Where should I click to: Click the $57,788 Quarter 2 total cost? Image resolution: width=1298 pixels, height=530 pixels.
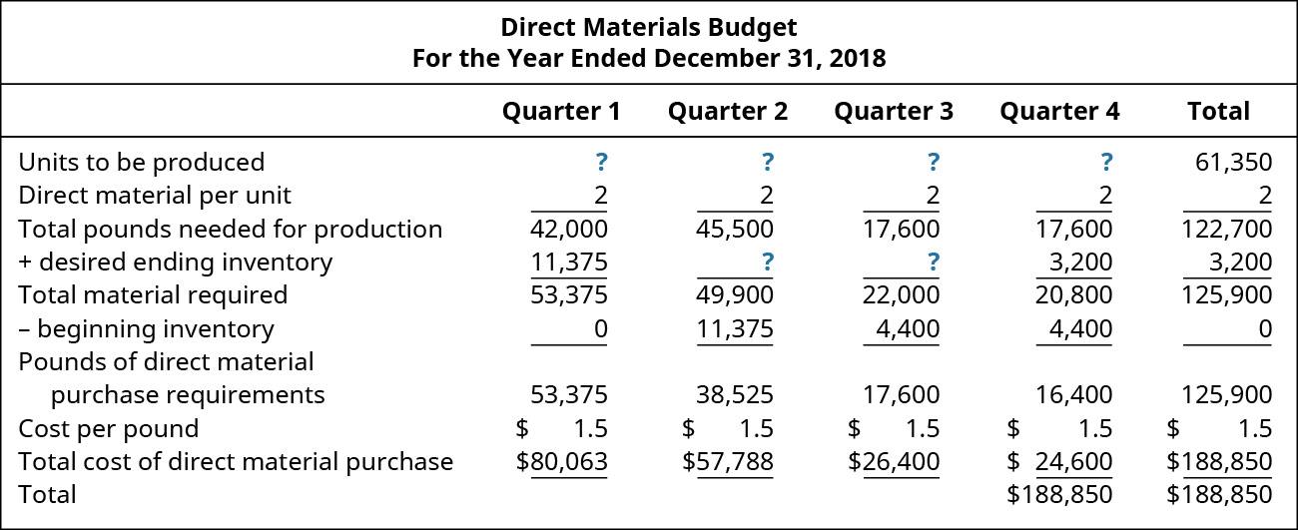coord(727,461)
